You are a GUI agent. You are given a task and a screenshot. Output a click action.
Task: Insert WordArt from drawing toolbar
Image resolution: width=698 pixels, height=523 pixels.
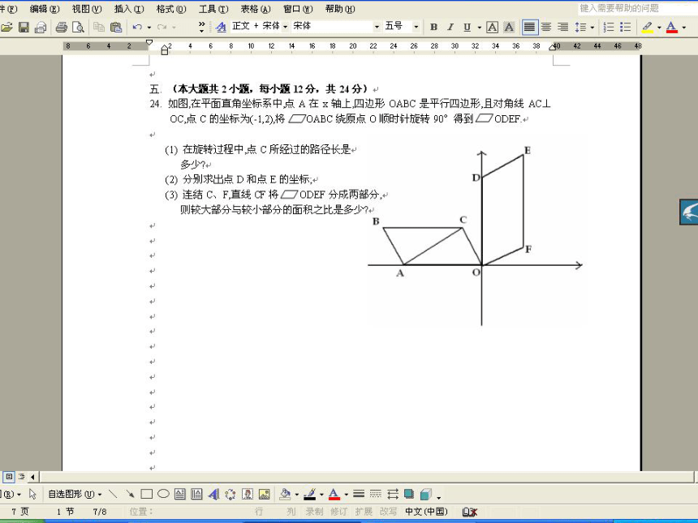point(213,494)
